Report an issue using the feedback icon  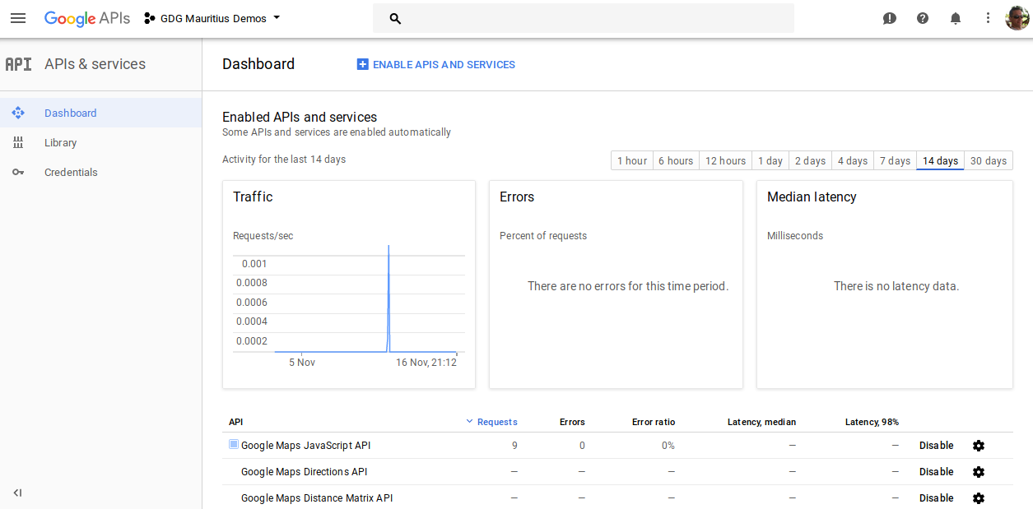tap(889, 17)
